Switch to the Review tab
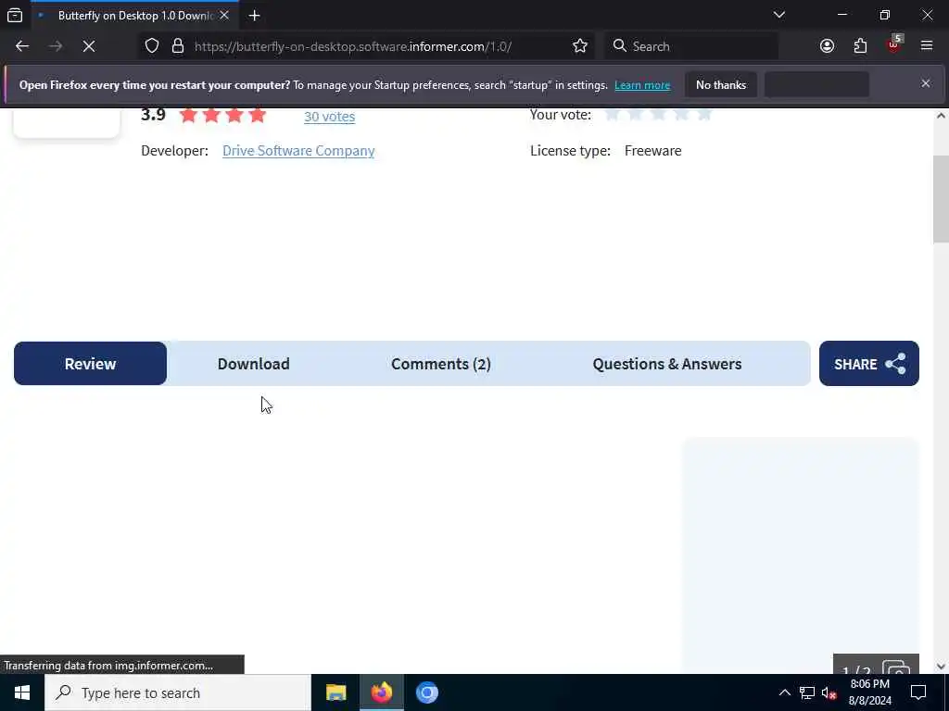The image size is (949, 711). click(x=90, y=363)
